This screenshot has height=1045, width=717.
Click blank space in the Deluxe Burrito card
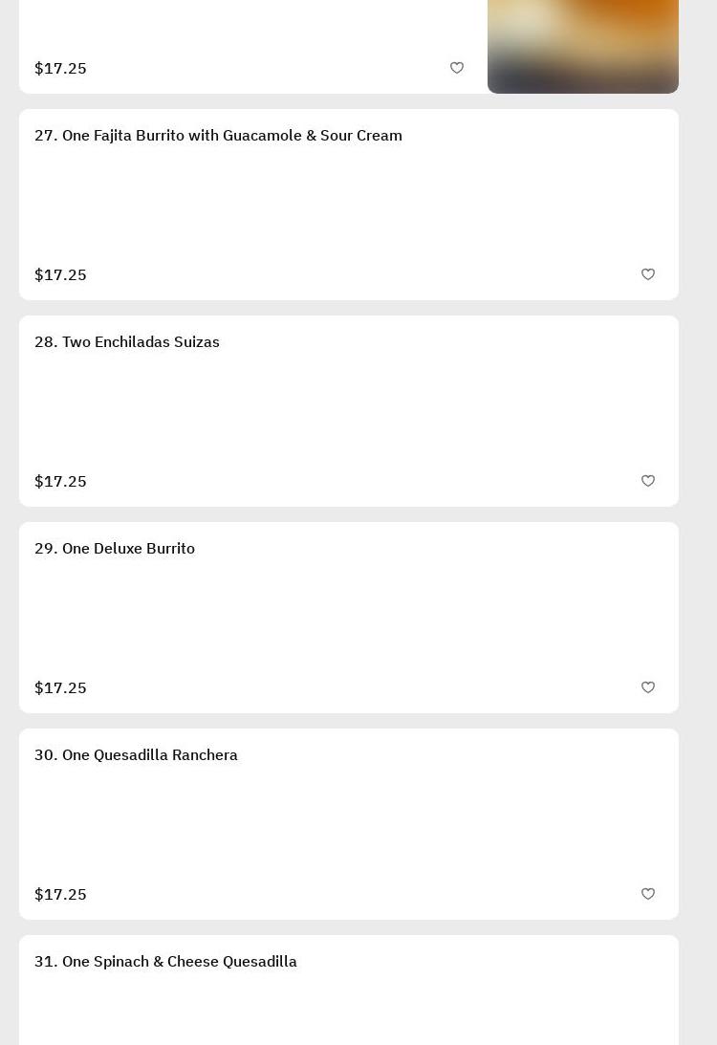pyautogui.click(x=349, y=619)
